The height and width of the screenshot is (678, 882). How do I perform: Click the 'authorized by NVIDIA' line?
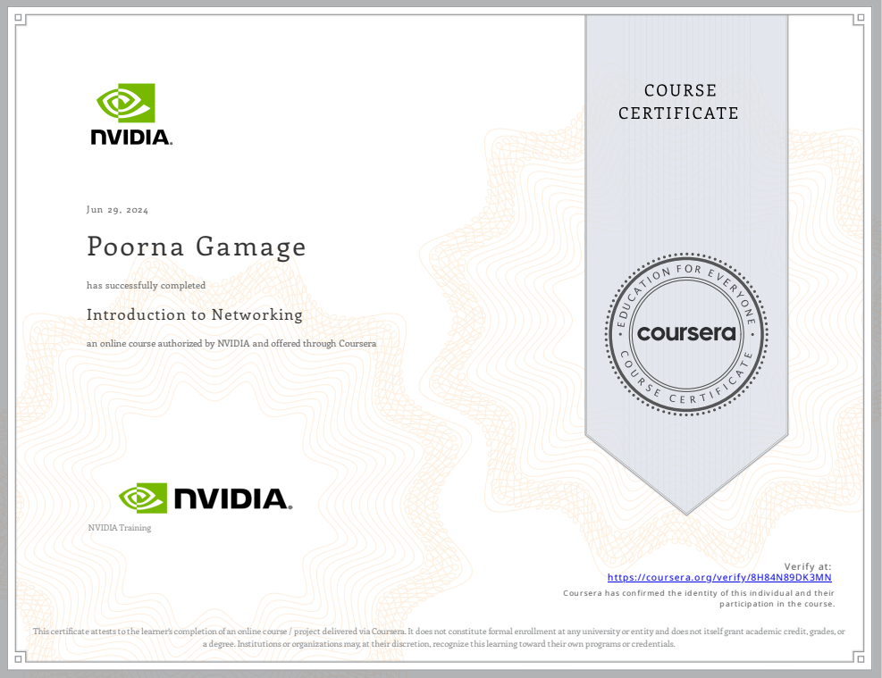[231, 344]
